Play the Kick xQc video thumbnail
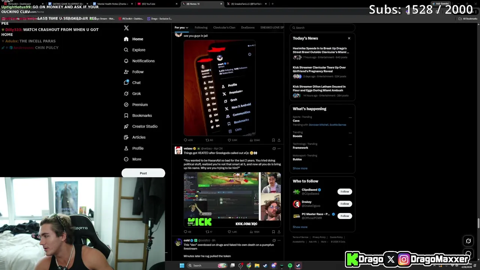The height and width of the screenshot is (270, 480). (x=232, y=199)
